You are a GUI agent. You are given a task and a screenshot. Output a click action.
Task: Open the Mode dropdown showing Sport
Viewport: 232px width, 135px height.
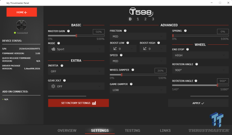(x=76, y=49)
